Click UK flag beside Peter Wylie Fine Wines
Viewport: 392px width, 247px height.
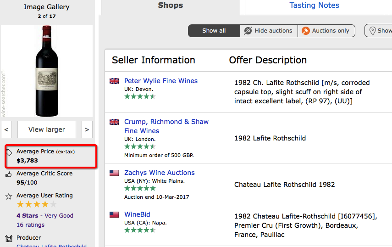(x=114, y=81)
